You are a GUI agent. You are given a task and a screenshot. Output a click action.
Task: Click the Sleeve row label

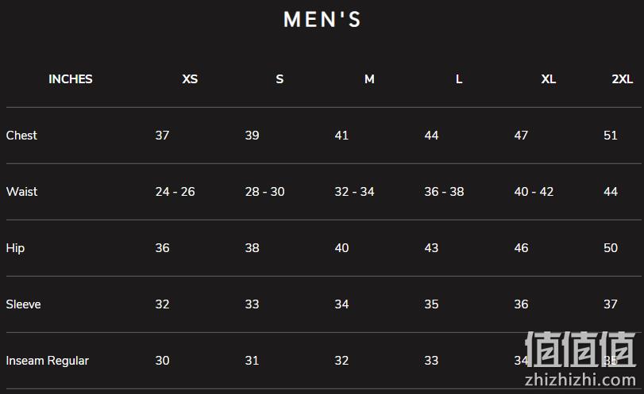click(x=23, y=304)
